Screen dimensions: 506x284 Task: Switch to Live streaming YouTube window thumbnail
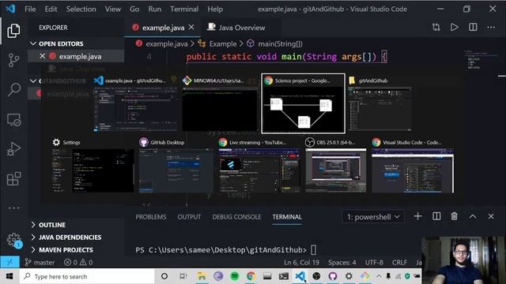(259, 166)
